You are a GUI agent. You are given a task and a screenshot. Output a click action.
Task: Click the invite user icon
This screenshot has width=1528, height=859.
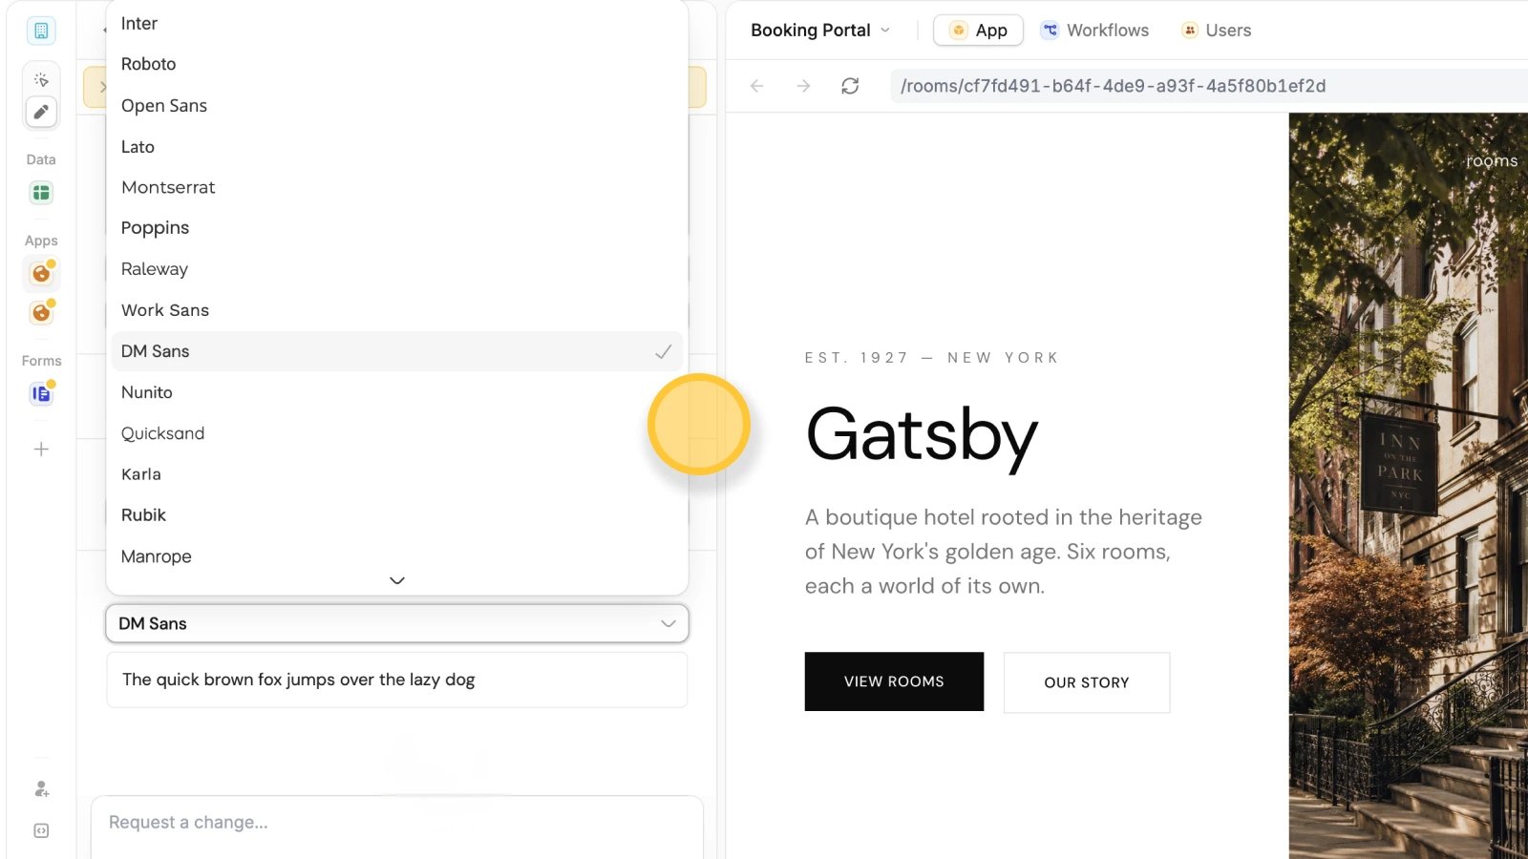(41, 789)
